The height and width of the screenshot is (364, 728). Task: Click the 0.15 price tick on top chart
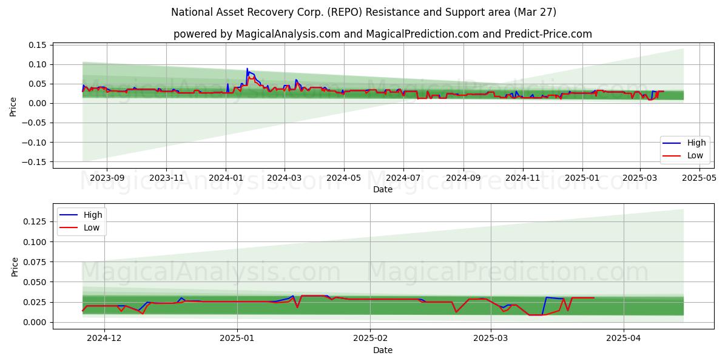tap(38, 45)
